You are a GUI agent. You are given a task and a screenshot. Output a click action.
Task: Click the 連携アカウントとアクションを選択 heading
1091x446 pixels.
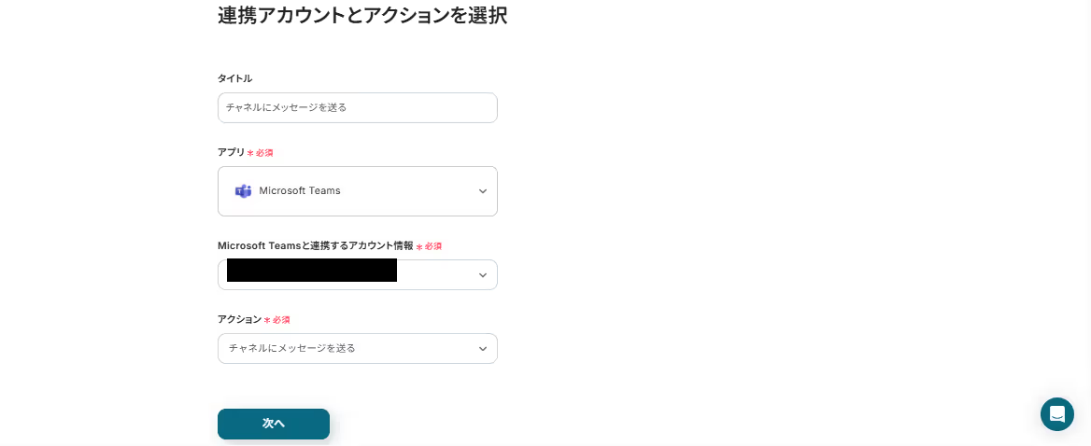tap(362, 16)
